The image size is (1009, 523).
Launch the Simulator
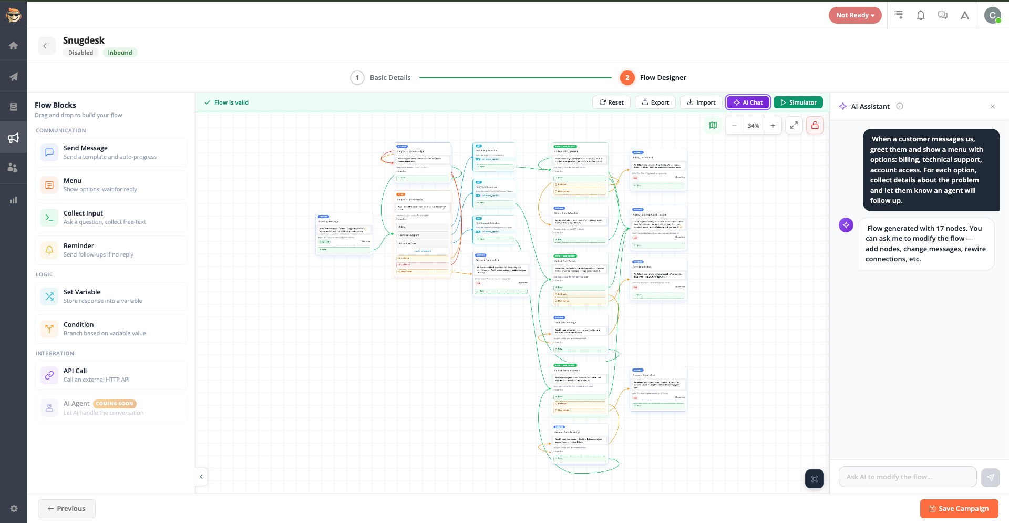pos(798,102)
